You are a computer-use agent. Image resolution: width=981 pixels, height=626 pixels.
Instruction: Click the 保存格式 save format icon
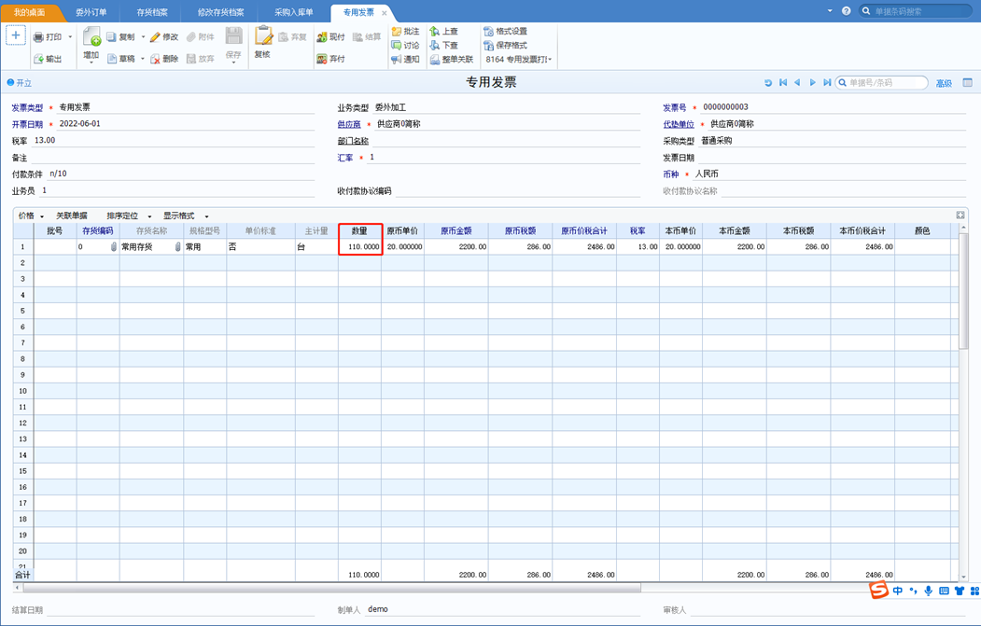tap(488, 45)
